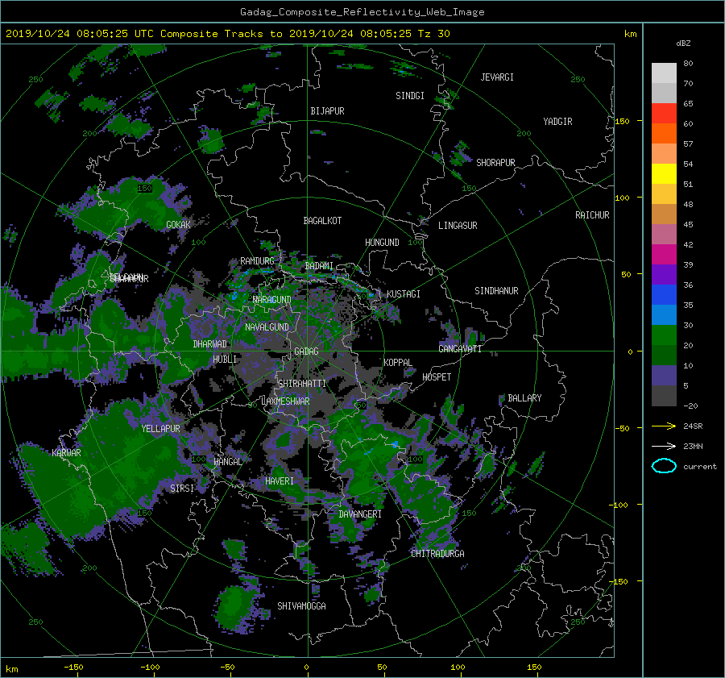Click the GANGAVATI city label
This screenshot has height=678, width=725.
tap(460, 349)
